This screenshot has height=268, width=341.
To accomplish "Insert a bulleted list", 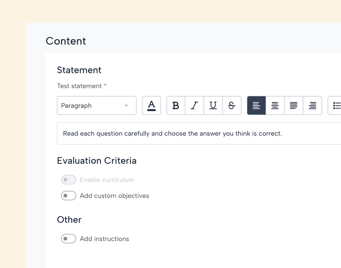I will pyautogui.click(x=336, y=106).
